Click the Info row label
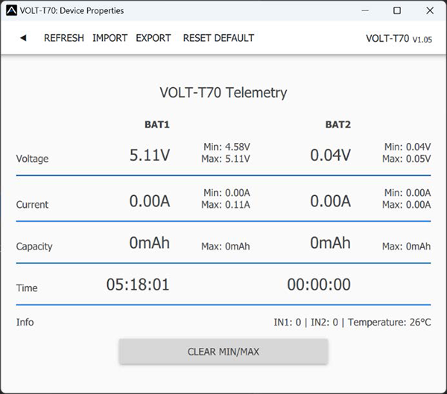This screenshot has width=447, height=394. (25, 322)
